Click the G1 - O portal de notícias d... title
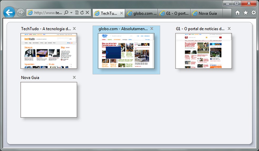The height and width of the screenshot is (151, 259). click(200, 29)
